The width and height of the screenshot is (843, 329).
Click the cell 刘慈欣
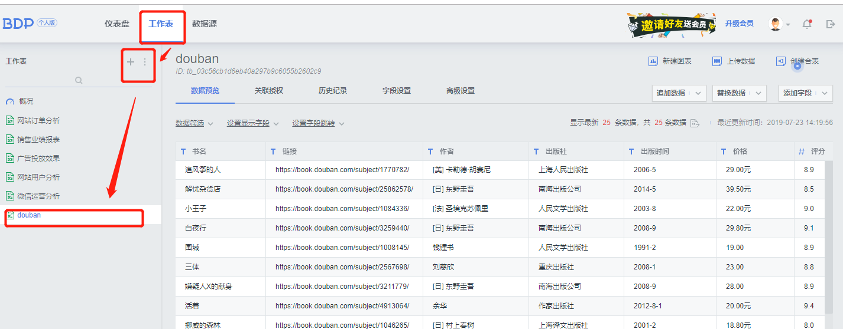click(x=443, y=267)
